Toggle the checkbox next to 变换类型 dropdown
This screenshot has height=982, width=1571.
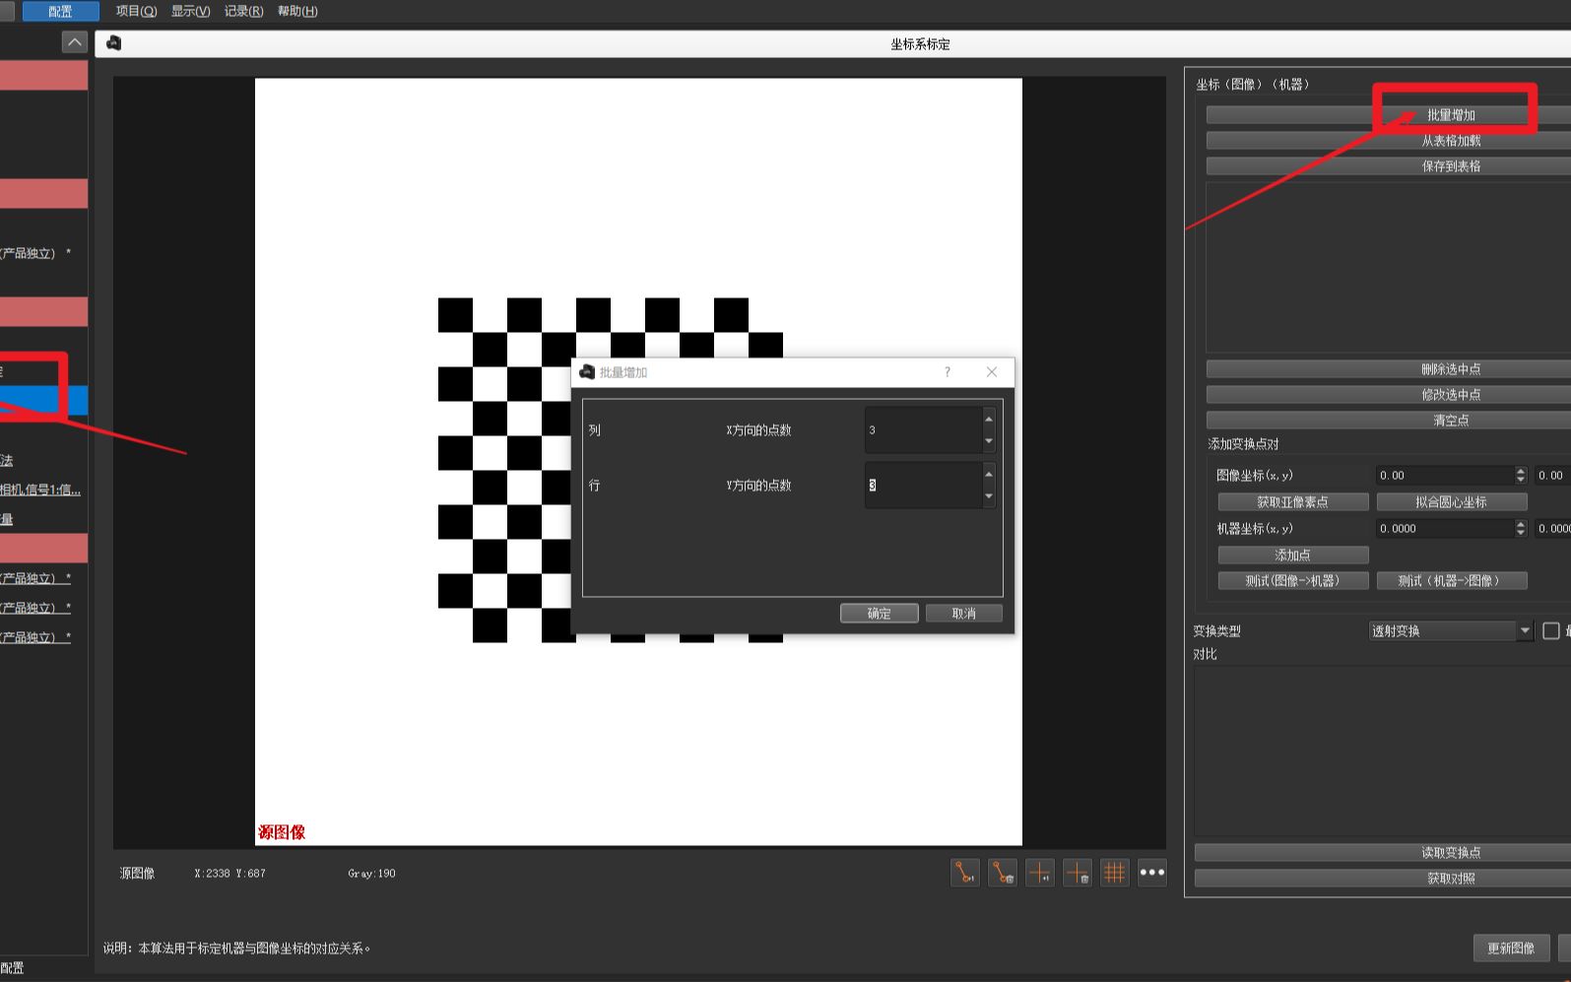coord(1551,631)
